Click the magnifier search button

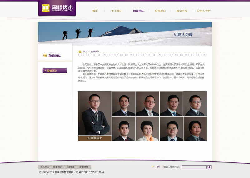tap(209, 167)
